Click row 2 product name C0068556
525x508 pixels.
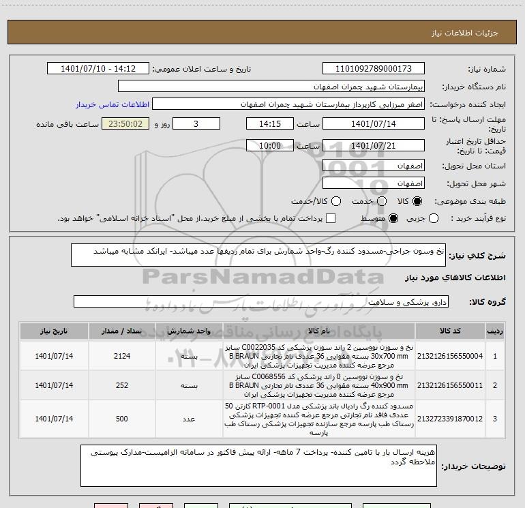pos(319,385)
